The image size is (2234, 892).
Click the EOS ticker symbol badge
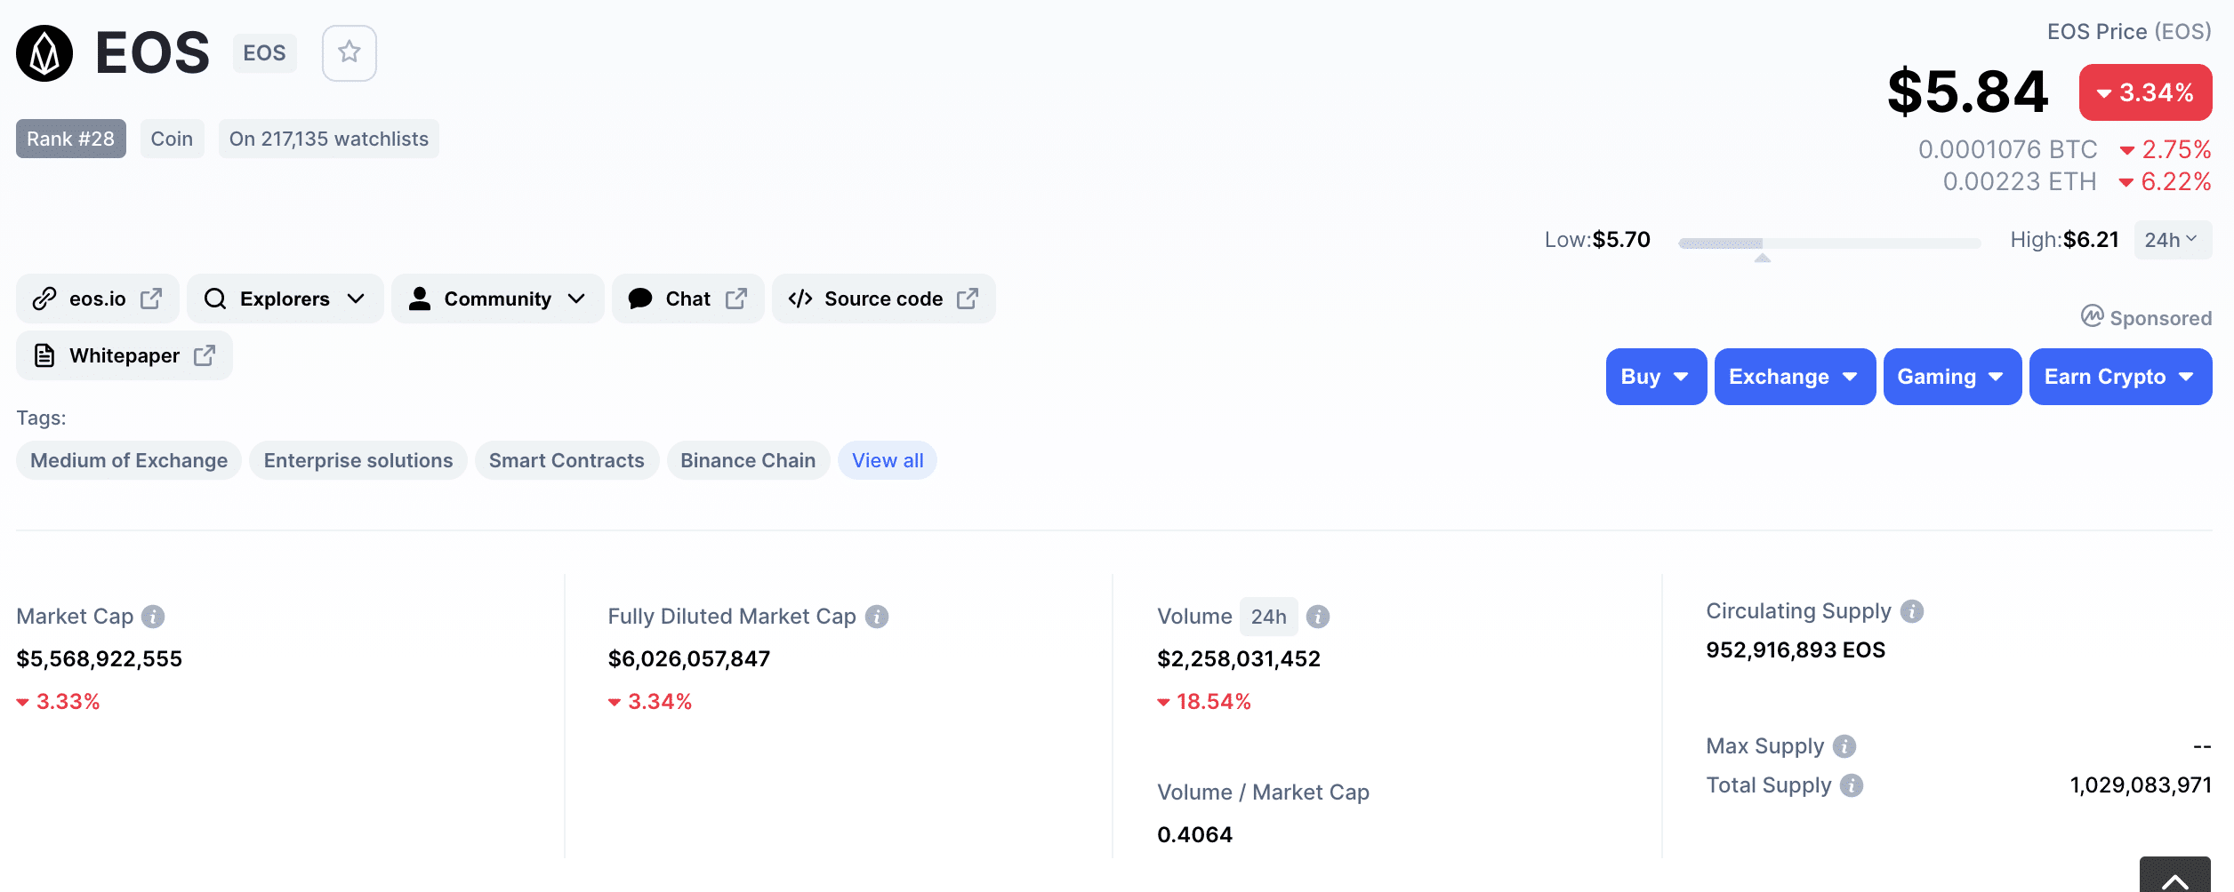pyautogui.click(x=265, y=53)
